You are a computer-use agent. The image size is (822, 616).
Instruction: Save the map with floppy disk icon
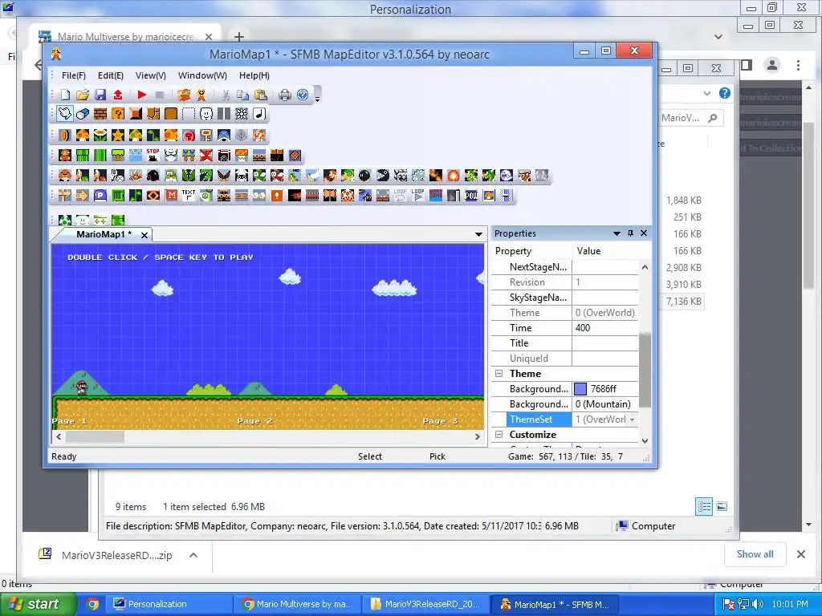pos(100,95)
